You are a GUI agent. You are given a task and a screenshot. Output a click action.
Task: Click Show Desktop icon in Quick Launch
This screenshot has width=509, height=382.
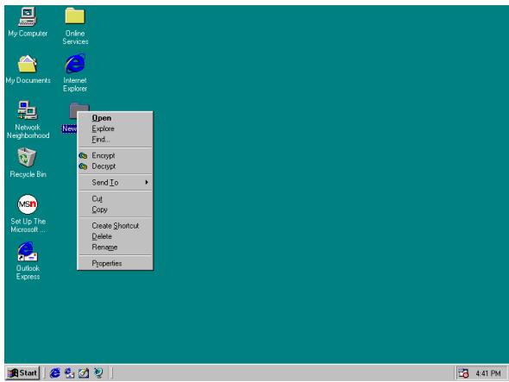coord(84,373)
